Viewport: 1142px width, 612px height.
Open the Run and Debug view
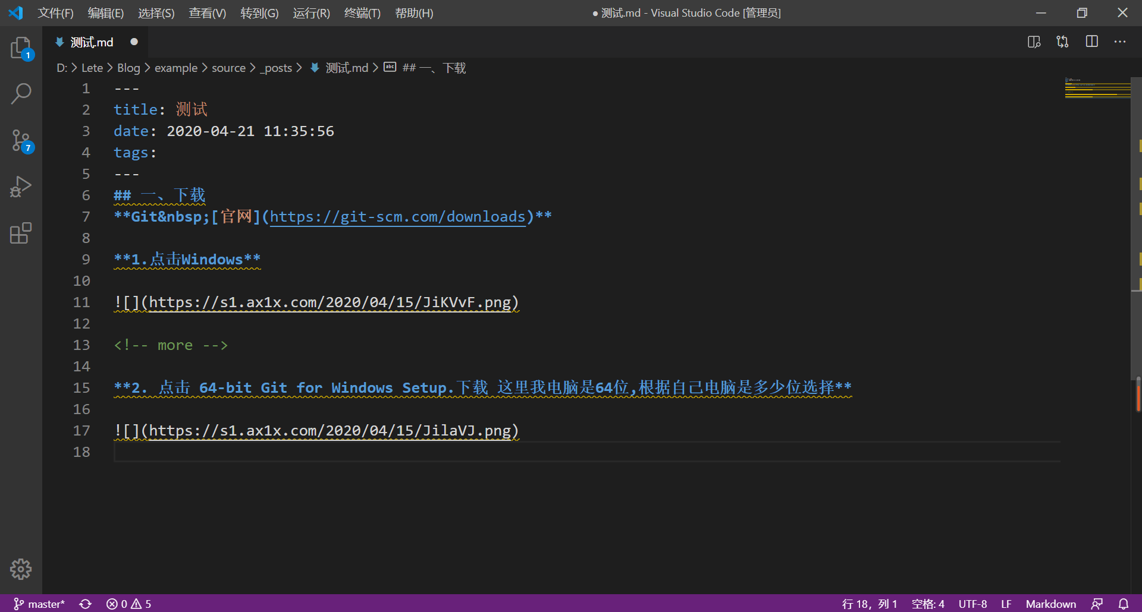(21, 187)
